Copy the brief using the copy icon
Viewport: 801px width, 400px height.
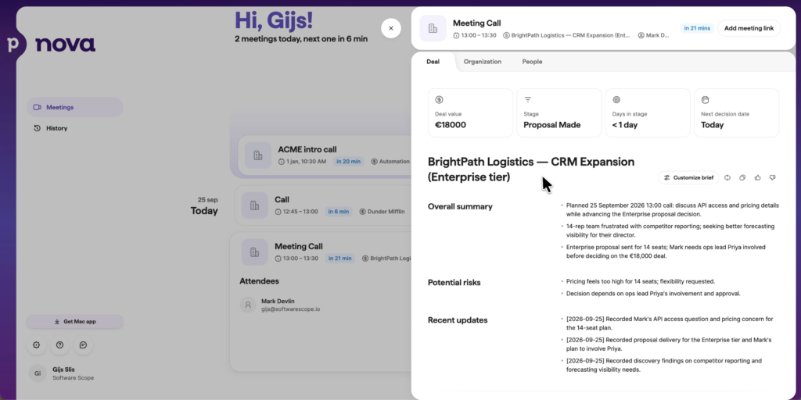click(742, 177)
